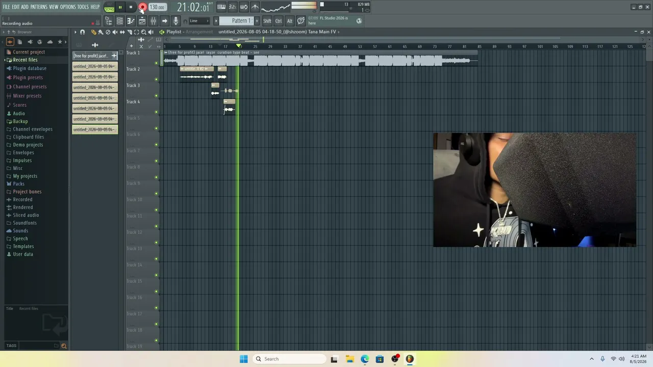
Task: Open the EDIT menu
Action: (16, 7)
